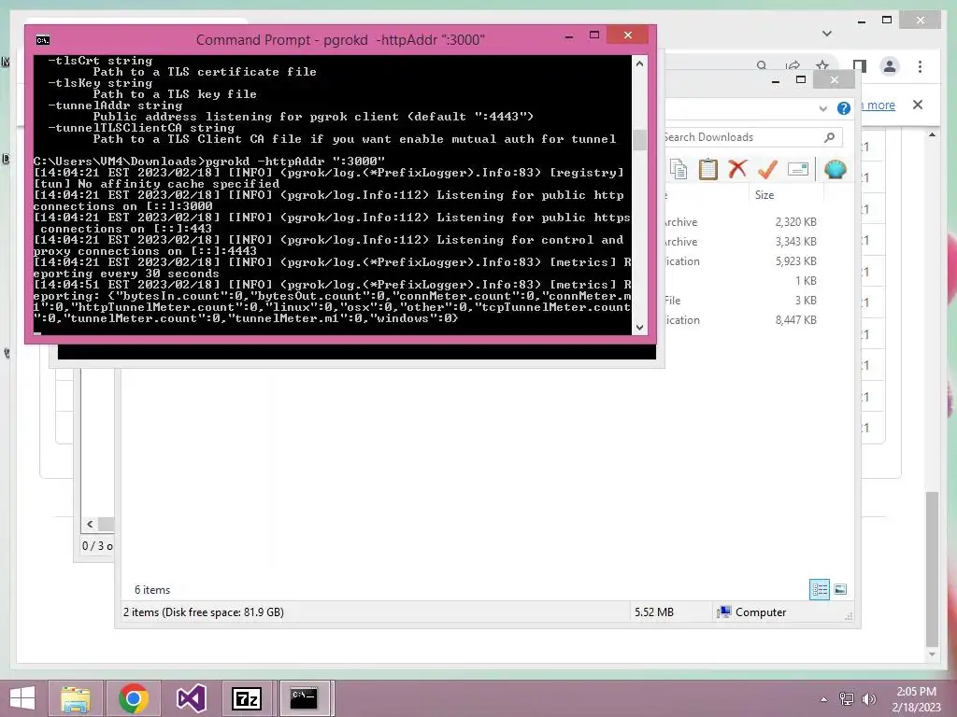
Task: Click the Chrome page scroll up arrow
Action: point(932,134)
